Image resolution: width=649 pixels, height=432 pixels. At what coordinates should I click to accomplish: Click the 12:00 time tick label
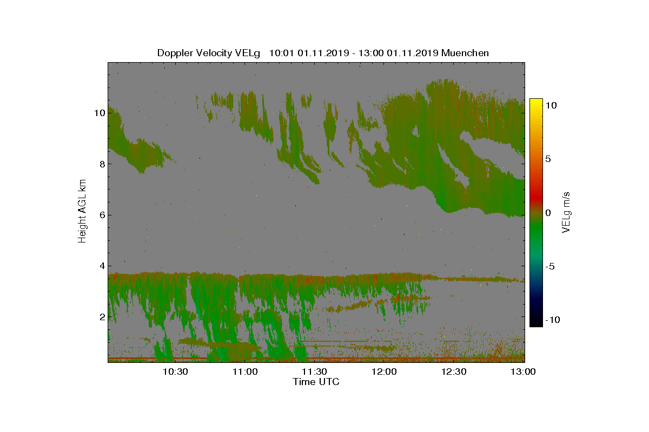click(x=384, y=372)
